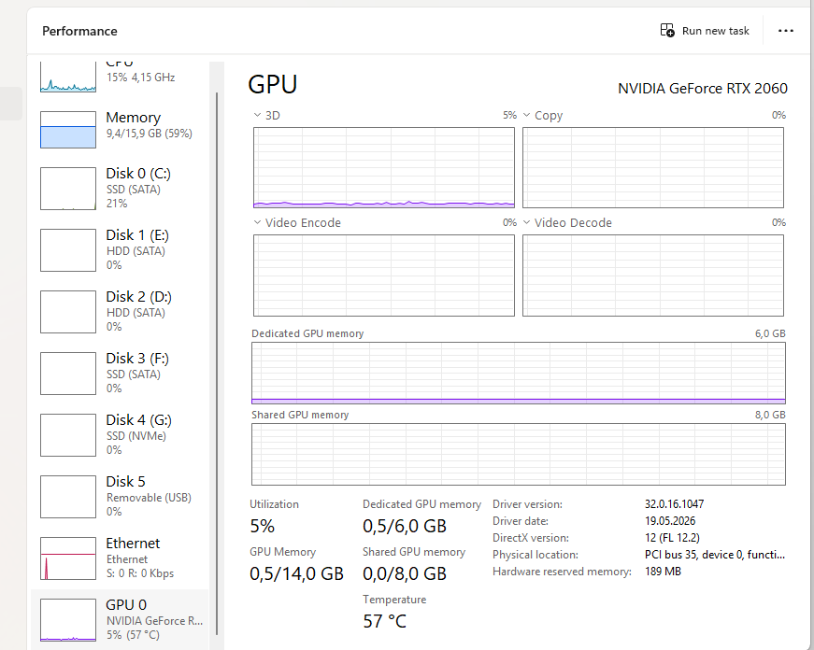Click driver version 32.0.16.1047

pos(675,504)
